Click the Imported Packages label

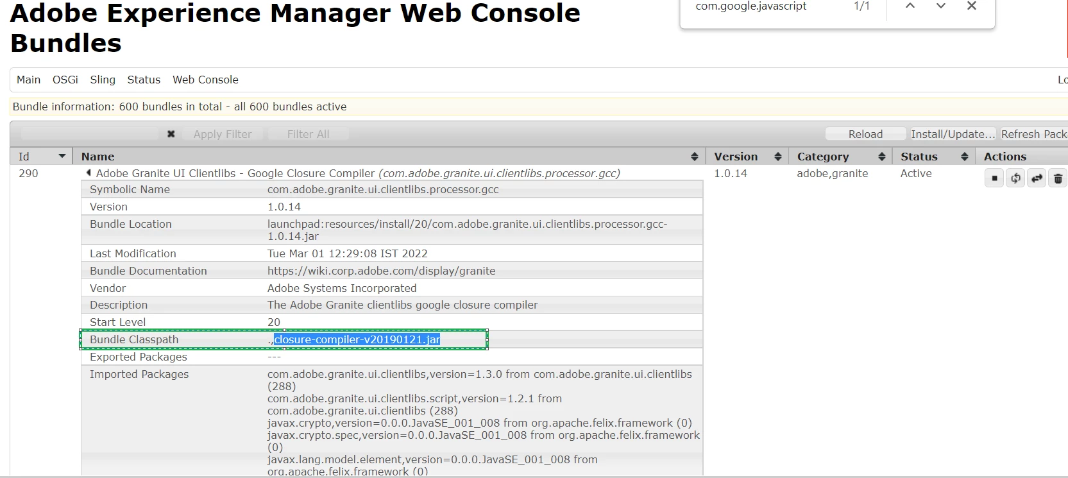pos(139,374)
